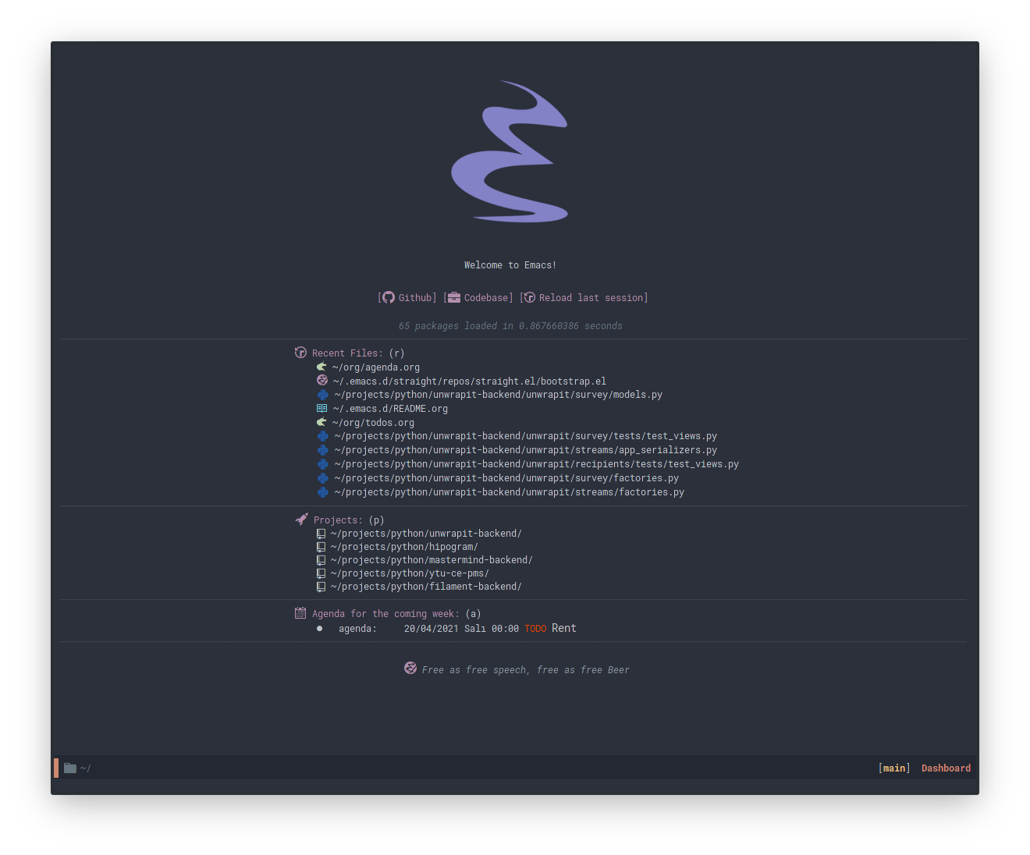Click the packages loaded init info text

point(510,326)
